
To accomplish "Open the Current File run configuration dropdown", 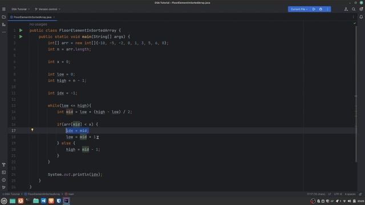I will (299, 9).
